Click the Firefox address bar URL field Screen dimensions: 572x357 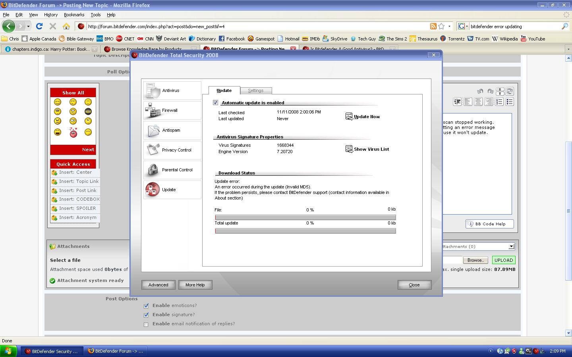click(258, 26)
